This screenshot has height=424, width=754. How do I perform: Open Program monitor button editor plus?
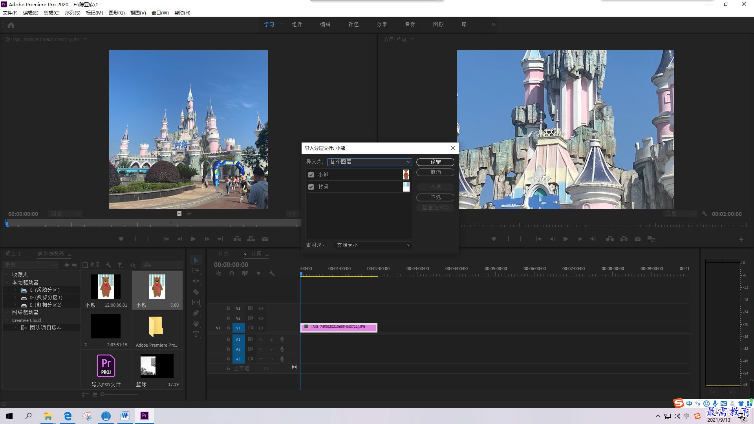point(741,239)
